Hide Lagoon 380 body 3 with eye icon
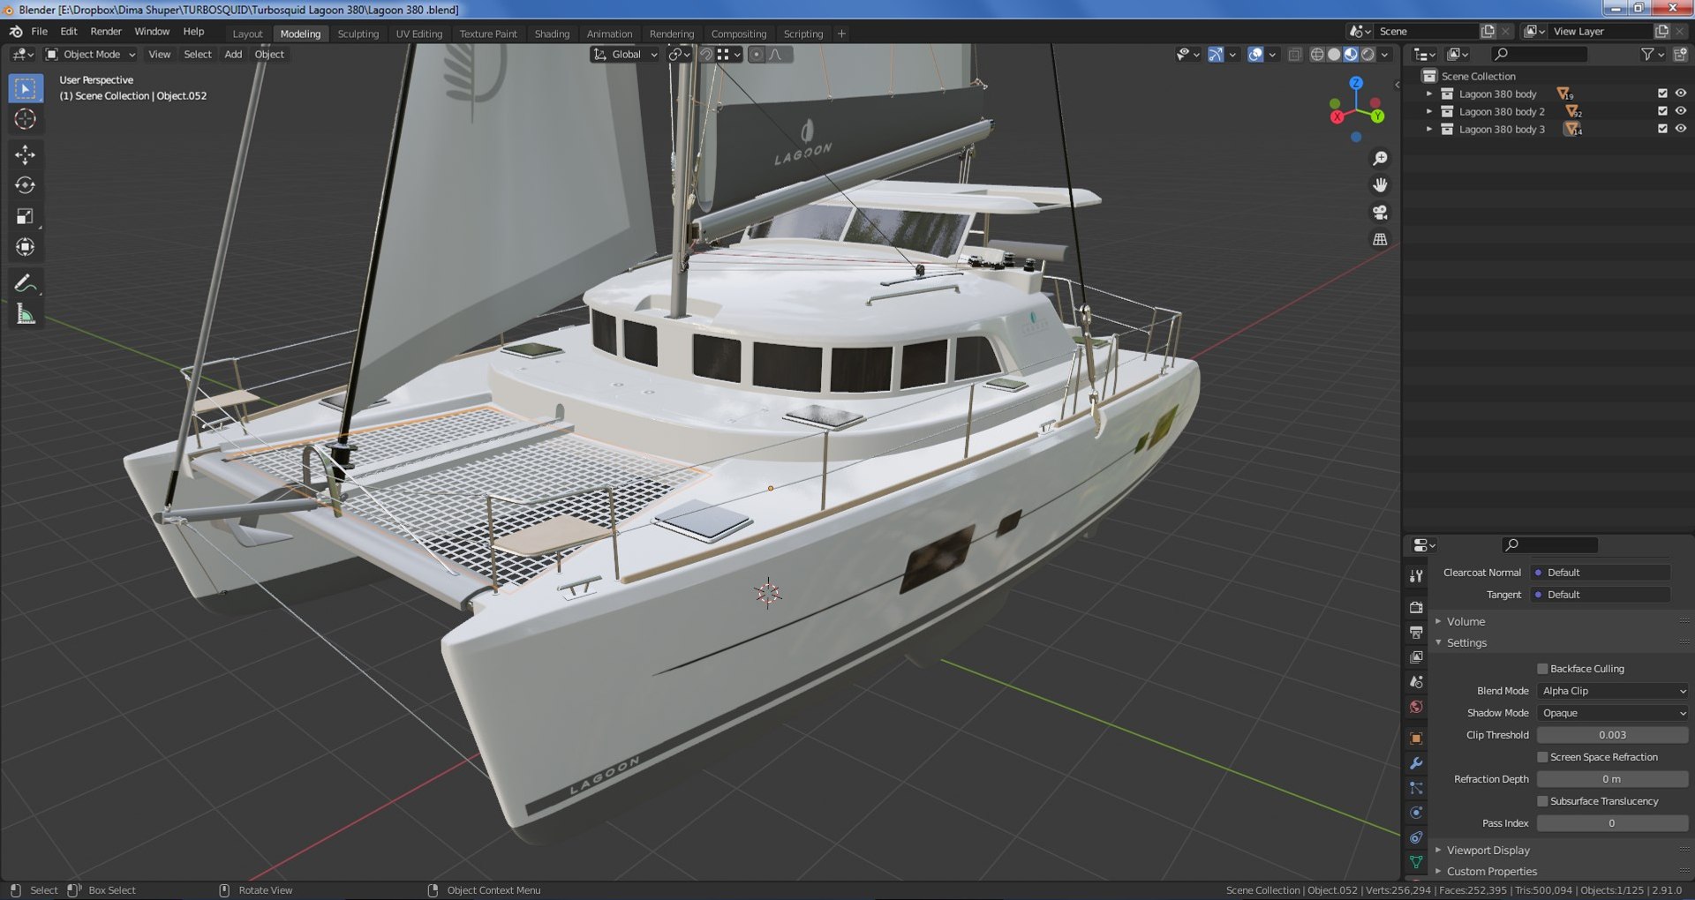 [x=1681, y=129]
